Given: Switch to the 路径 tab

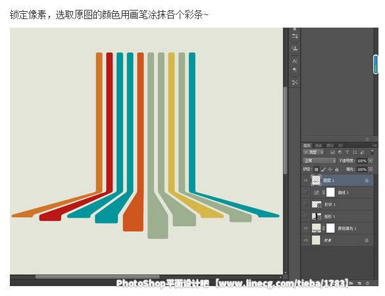Looking at the screenshot, I should (x=330, y=145).
